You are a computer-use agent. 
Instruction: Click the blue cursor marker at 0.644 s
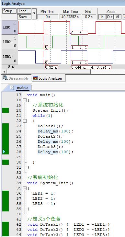point(70,42)
